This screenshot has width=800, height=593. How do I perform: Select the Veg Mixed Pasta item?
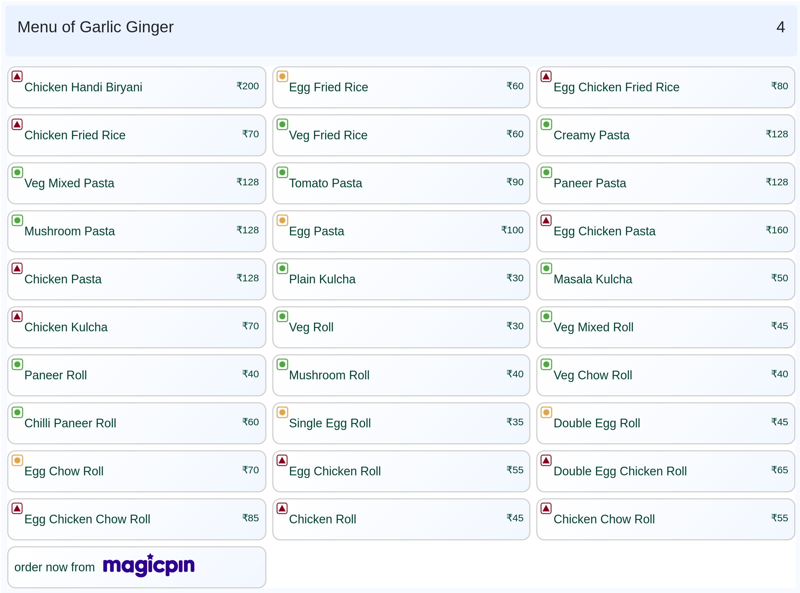pyautogui.click(x=136, y=183)
